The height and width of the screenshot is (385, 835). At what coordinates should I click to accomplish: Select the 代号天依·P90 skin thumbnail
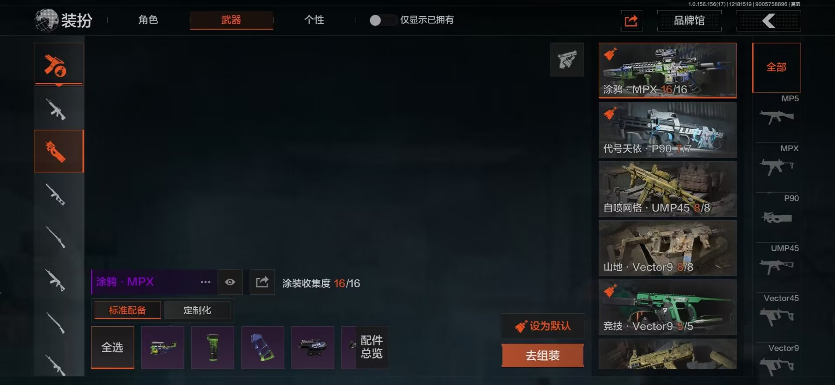pos(668,129)
